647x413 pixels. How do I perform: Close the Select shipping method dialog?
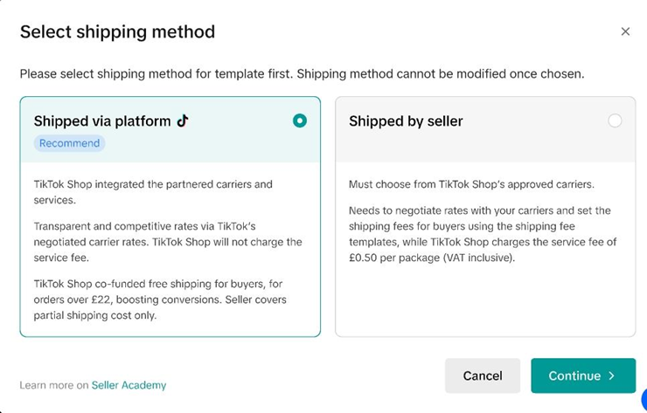(x=625, y=31)
